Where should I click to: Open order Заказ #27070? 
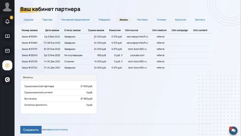(29, 49)
